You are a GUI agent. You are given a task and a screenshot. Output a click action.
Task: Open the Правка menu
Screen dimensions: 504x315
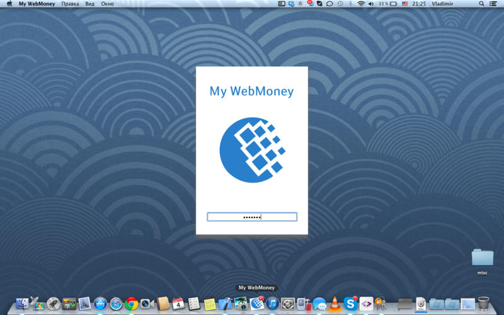70,4
